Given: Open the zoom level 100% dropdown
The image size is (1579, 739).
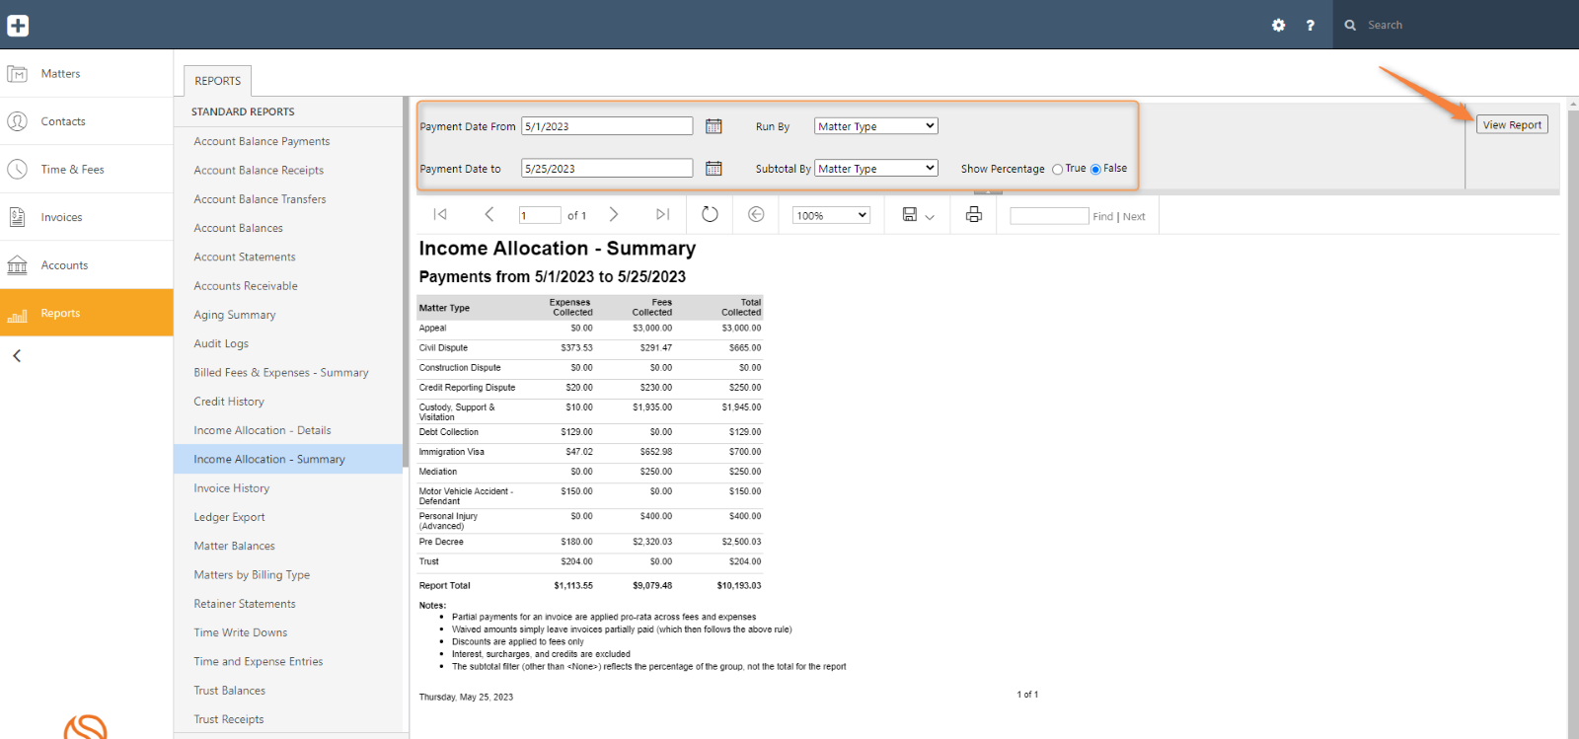Looking at the screenshot, I should click(x=831, y=215).
